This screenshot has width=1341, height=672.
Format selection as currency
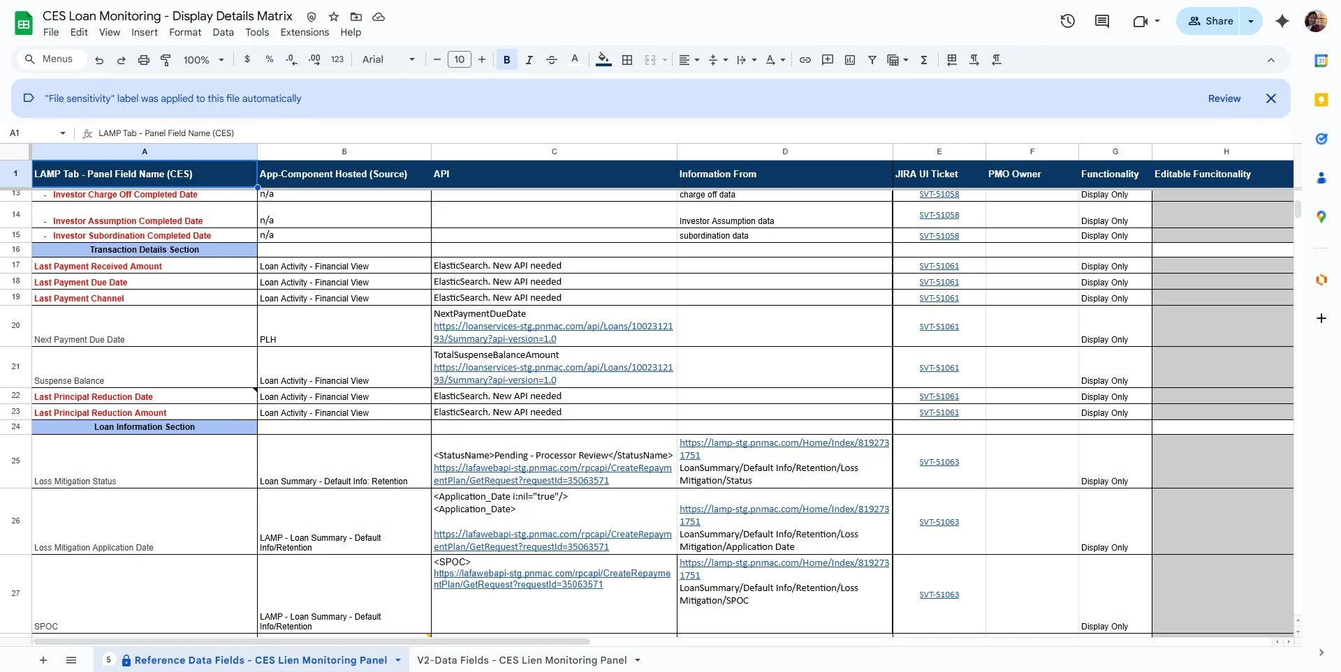(247, 60)
